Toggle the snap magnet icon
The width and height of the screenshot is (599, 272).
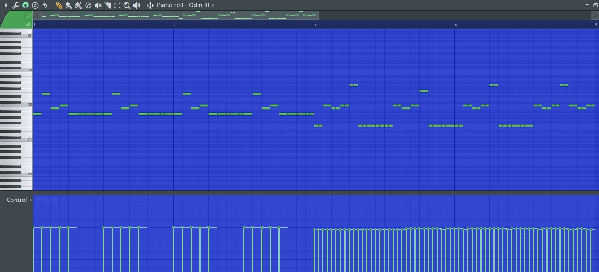point(25,5)
